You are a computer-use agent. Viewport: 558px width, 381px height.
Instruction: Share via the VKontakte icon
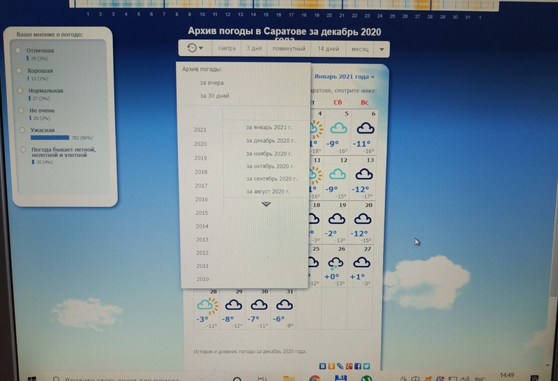[322, 366]
